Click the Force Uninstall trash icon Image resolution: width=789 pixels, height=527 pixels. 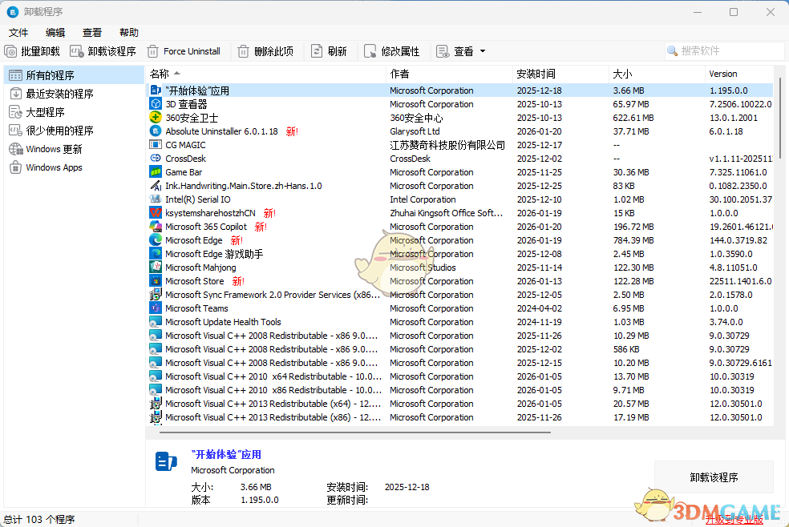point(152,50)
